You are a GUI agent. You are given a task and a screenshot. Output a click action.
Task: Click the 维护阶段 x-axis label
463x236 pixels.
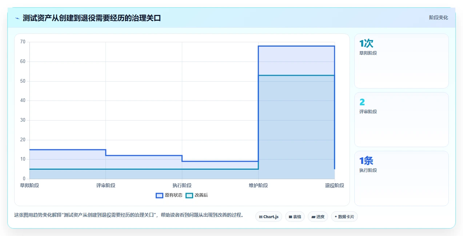tap(258, 185)
